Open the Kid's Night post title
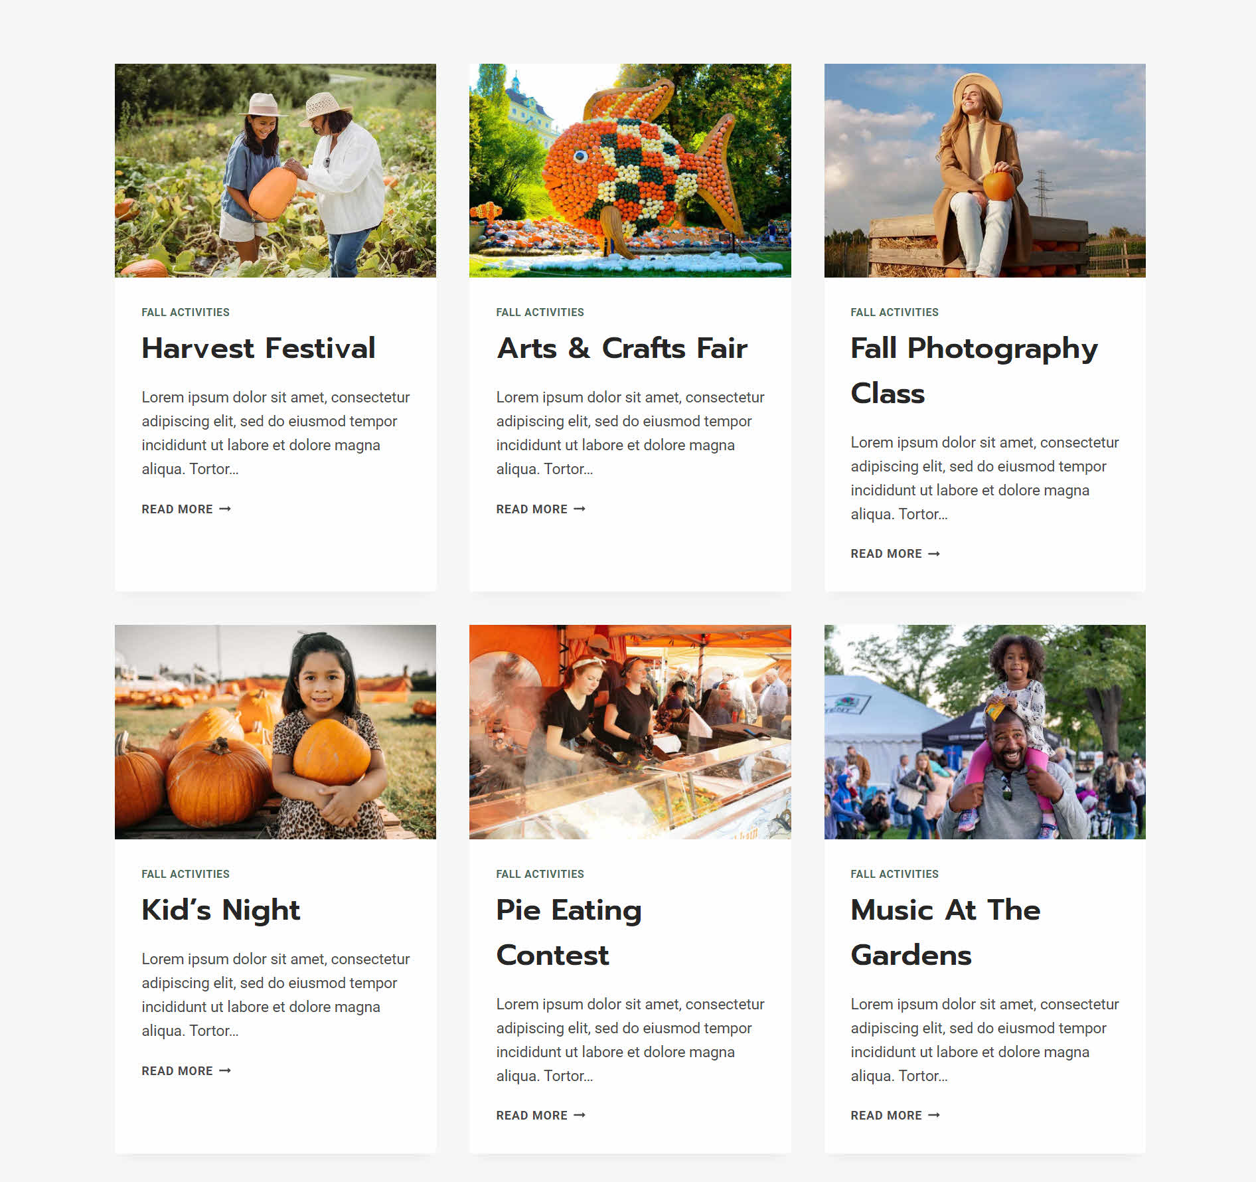1256x1182 pixels. pos(220,910)
